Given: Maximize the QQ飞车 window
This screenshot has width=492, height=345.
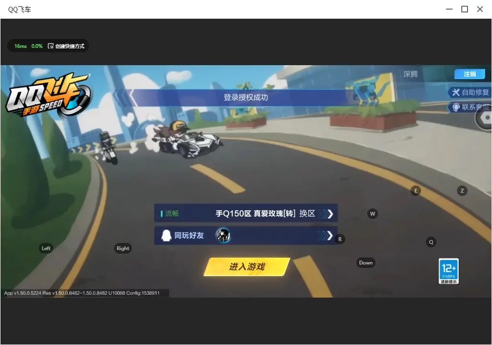Looking at the screenshot, I should 465,9.
